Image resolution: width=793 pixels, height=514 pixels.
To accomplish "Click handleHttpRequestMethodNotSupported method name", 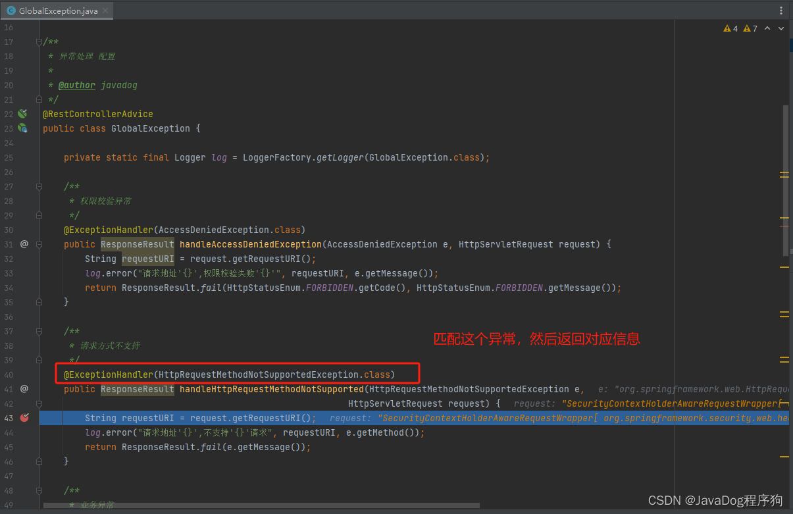I will coord(272,389).
